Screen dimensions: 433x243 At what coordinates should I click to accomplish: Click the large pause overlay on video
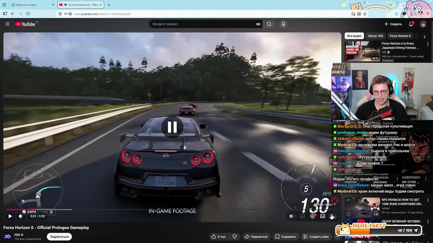pyautogui.click(x=172, y=127)
